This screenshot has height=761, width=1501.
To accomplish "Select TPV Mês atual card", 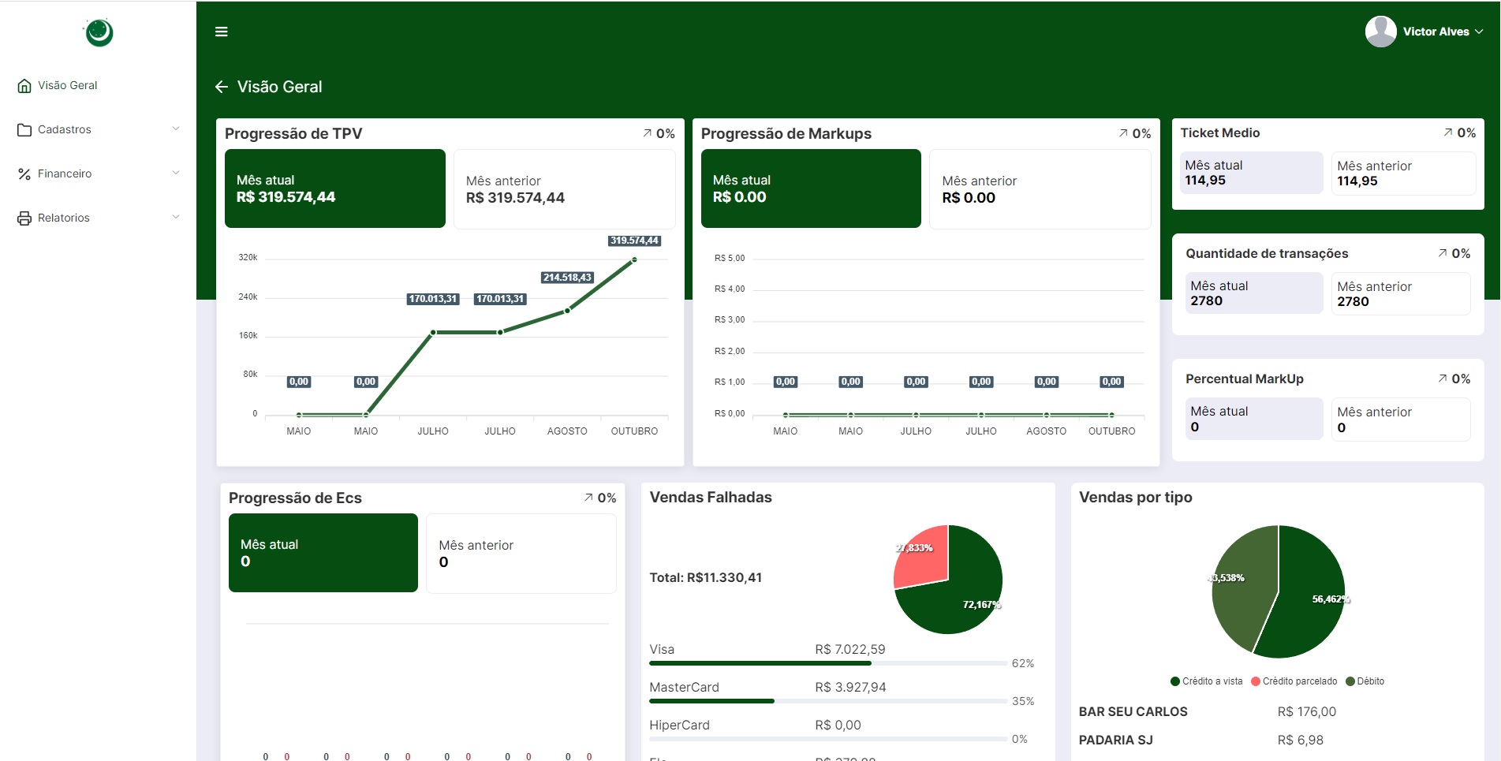I will point(335,188).
